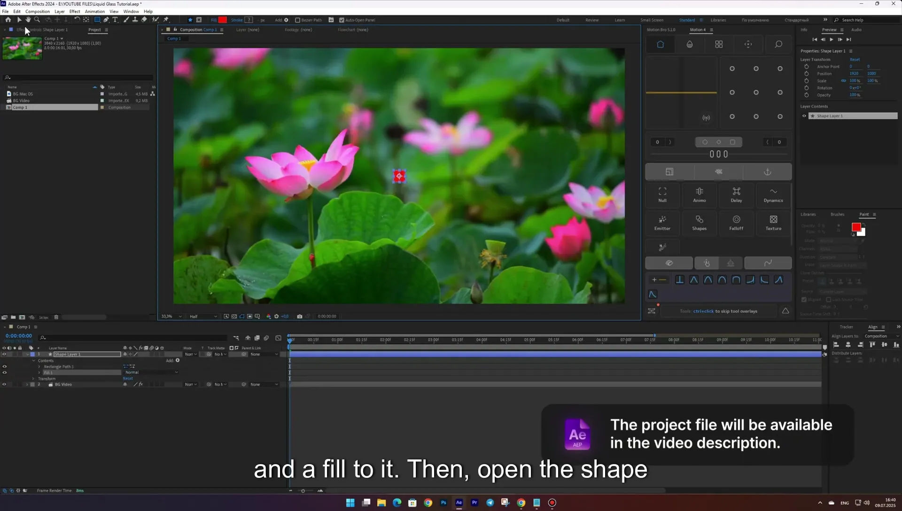Open the Composition menu

[x=37, y=11]
